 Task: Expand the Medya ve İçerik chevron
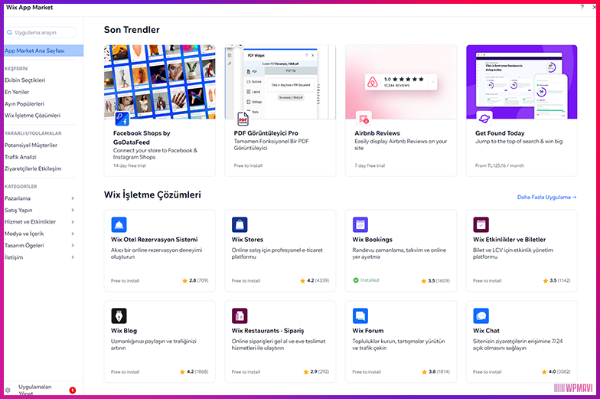[72, 234]
